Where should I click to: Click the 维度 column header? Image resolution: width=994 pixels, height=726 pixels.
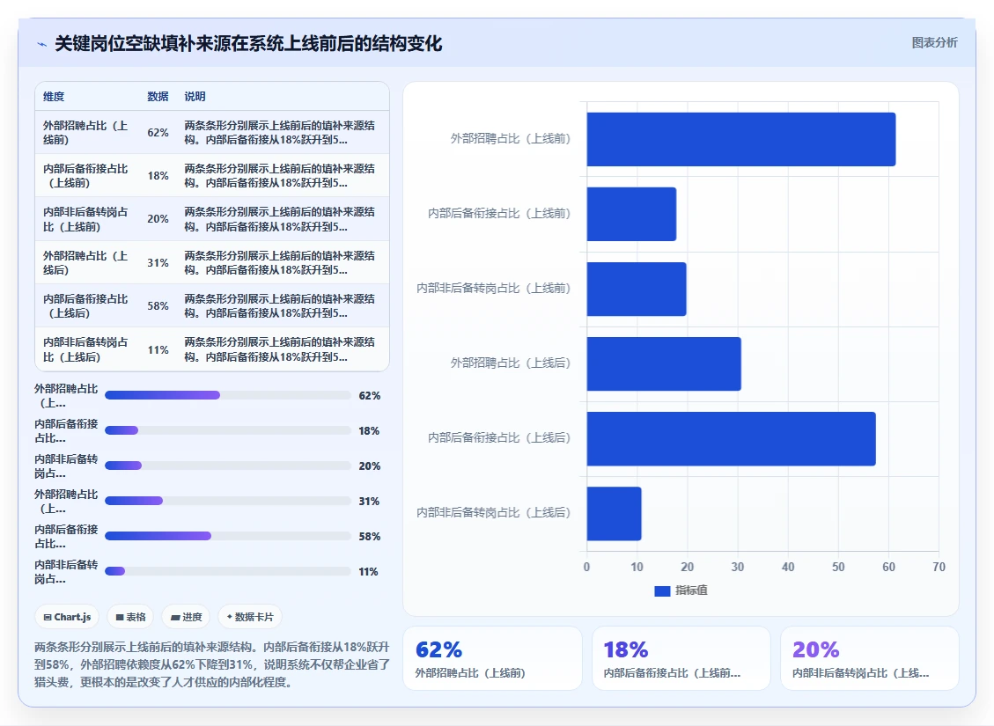click(54, 96)
